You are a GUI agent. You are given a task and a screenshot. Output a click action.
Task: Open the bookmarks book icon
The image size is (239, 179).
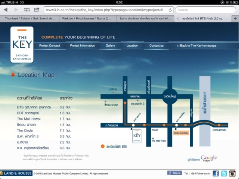(27, 10)
